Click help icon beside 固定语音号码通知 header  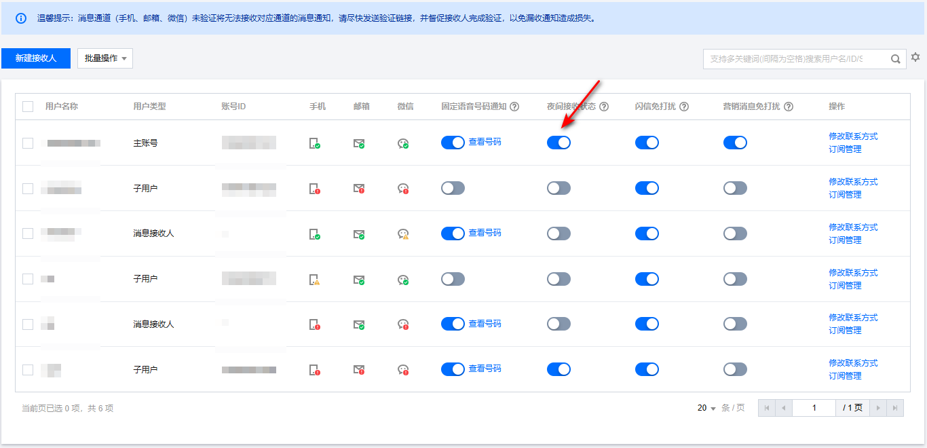tap(514, 107)
